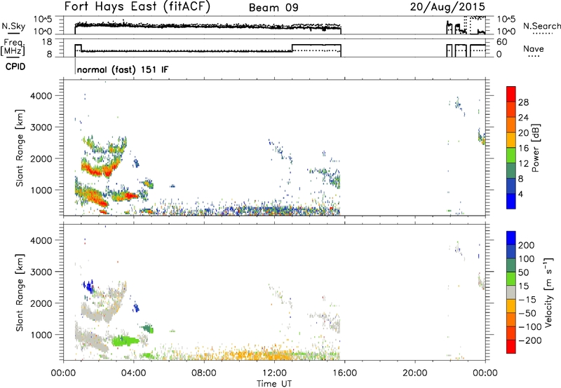Image resolution: width=561 pixels, height=388 pixels.
Task: Click the 'CPID' label
Action: tap(15, 67)
